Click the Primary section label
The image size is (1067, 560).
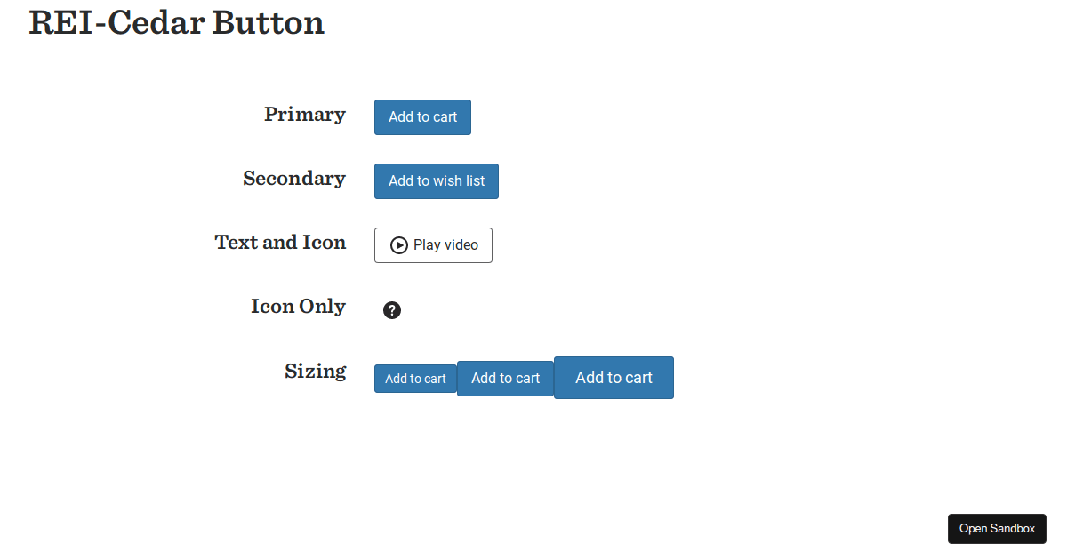coord(304,114)
